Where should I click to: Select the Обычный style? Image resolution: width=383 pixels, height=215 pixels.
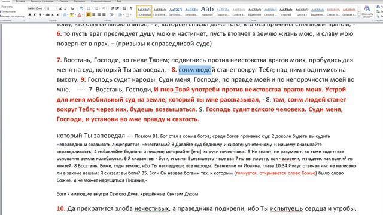pos(144,11)
